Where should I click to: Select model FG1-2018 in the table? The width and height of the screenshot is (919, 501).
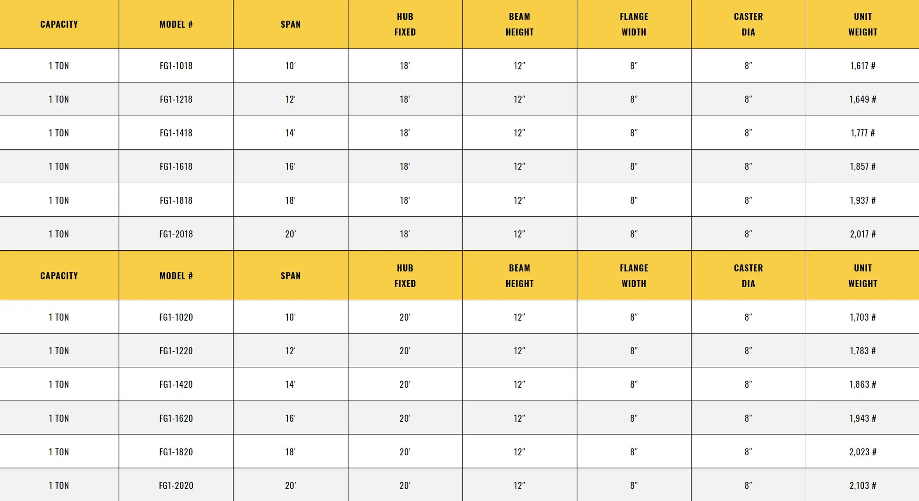176,234
